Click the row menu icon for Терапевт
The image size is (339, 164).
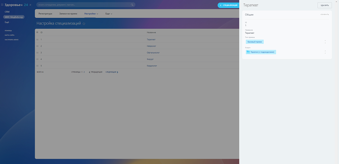(x=37, y=40)
